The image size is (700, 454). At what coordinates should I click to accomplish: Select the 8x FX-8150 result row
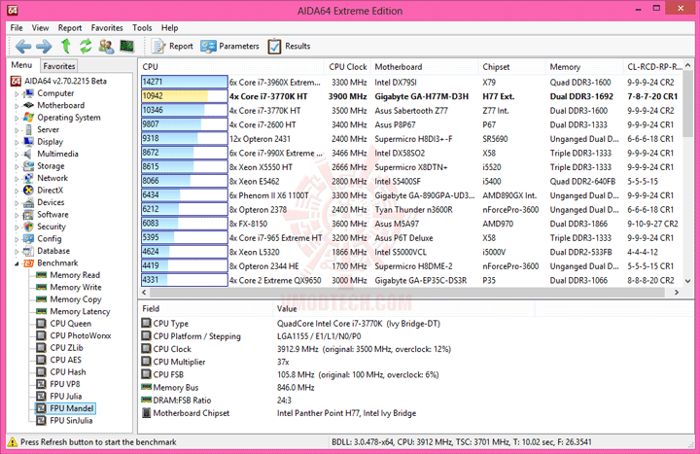coord(411,224)
